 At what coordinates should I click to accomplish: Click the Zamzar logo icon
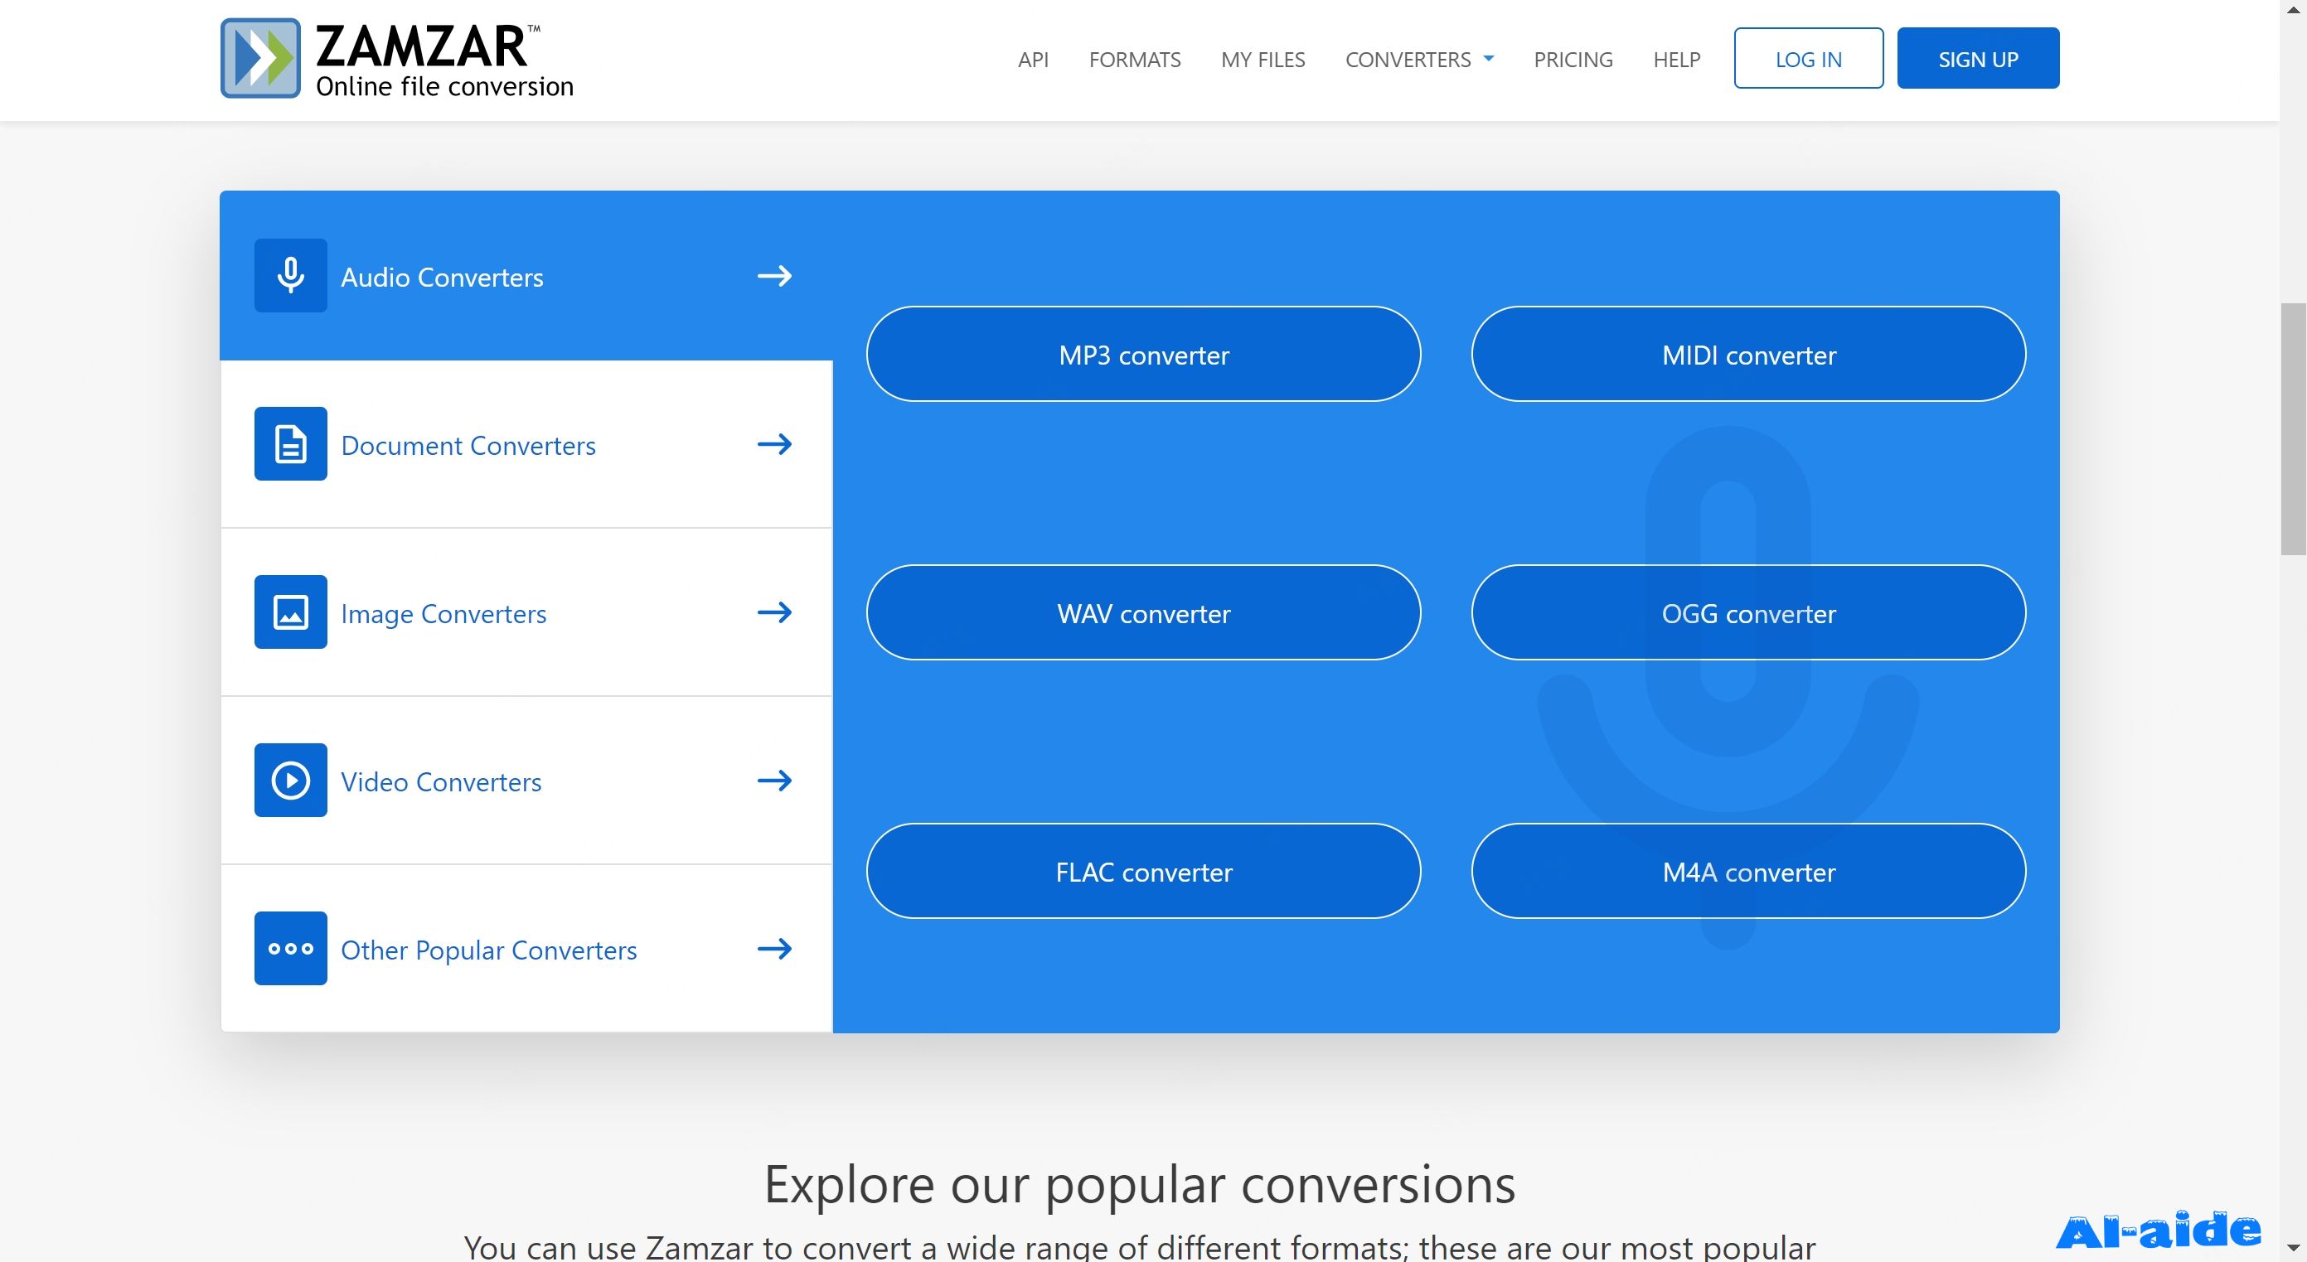coord(260,58)
